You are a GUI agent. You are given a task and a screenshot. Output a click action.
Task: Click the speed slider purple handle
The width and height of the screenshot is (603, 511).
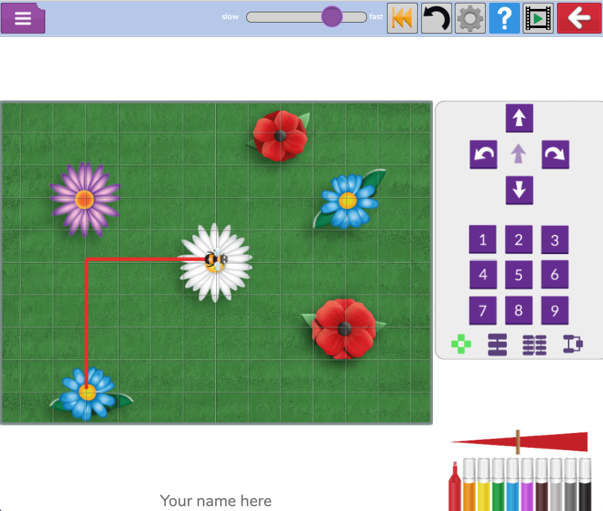click(x=331, y=16)
